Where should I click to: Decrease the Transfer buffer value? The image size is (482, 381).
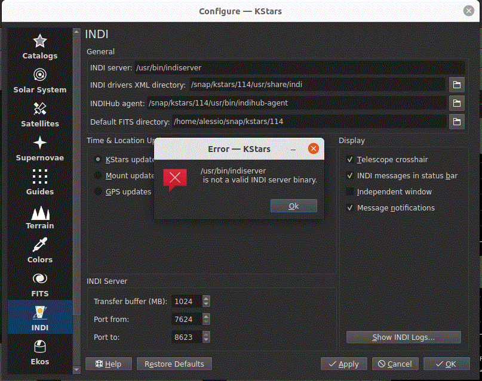(206, 304)
